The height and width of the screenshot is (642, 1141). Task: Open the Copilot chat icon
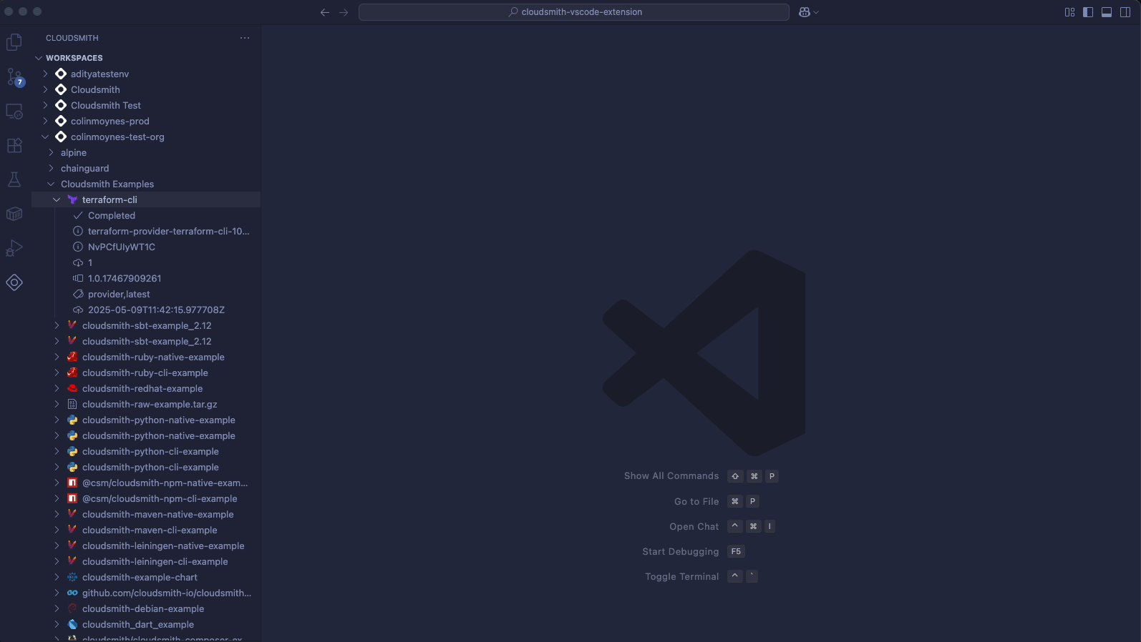[x=805, y=12]
